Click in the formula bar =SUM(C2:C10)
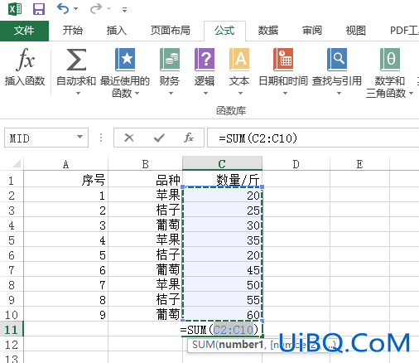The image size is (419, 363). coord(313,138)
